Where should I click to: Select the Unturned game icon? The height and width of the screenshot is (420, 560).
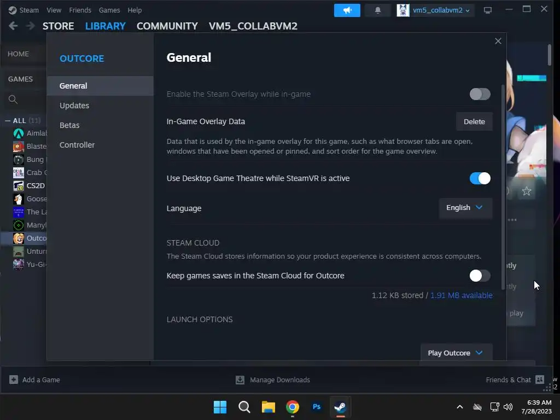pos(18,252)
